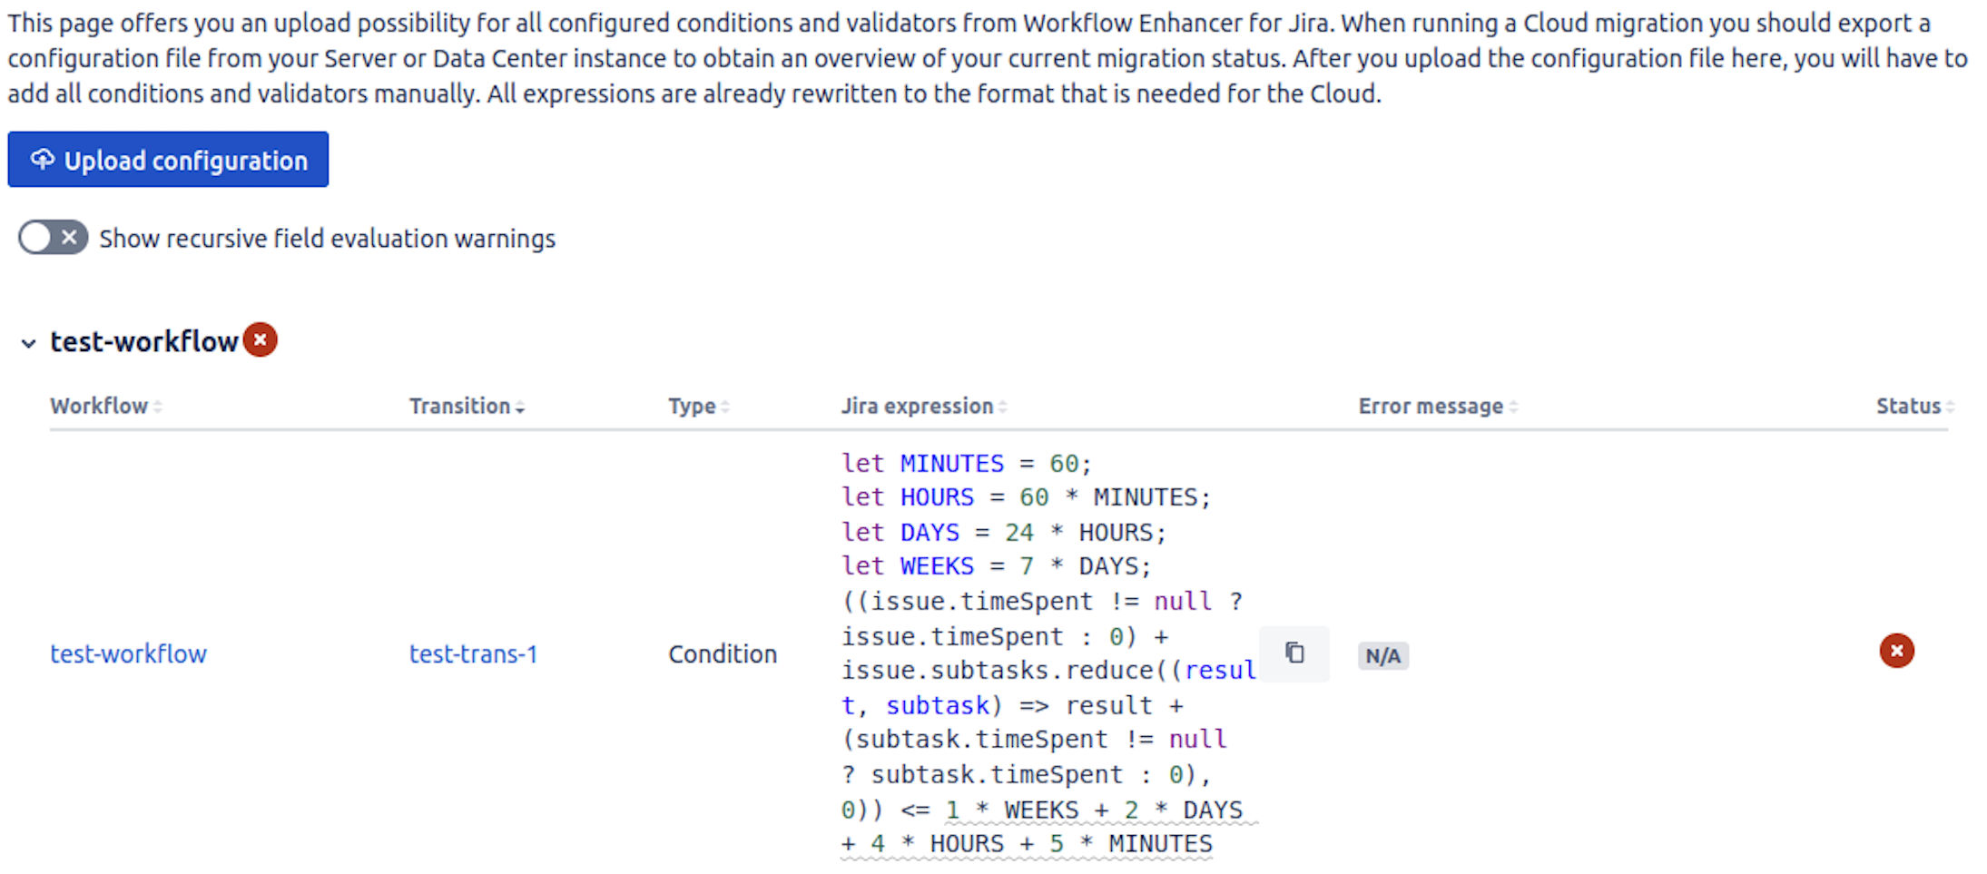Image resolution: width=1987 pixels, height=874 pixels.
Task: Click the 'let DAYS = 24 * HOURS;' line
Action: pyautogui.click(x=1004, y=532)
